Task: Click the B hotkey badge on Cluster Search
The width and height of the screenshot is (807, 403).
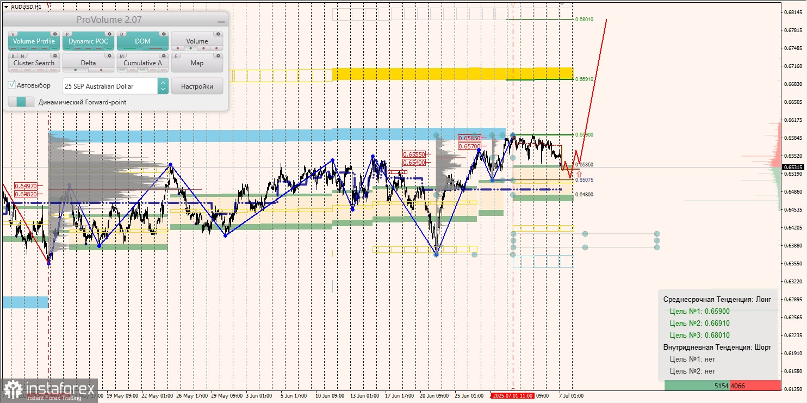Action: point(12,55)
